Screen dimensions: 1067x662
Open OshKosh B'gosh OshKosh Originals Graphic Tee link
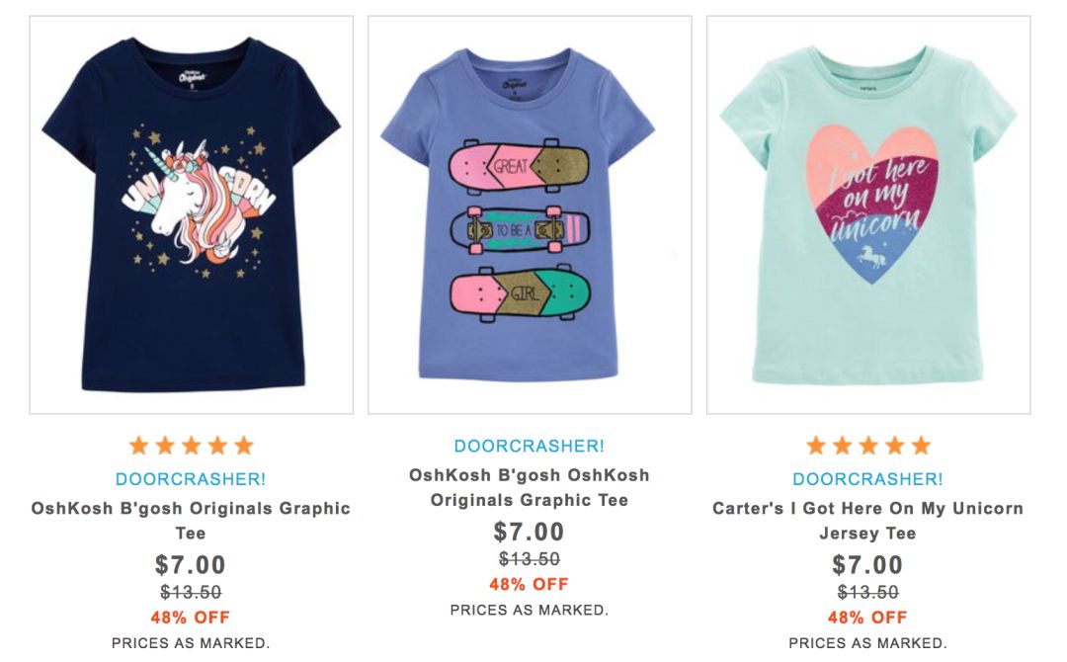pyautogui.click(x=530, y=487)
